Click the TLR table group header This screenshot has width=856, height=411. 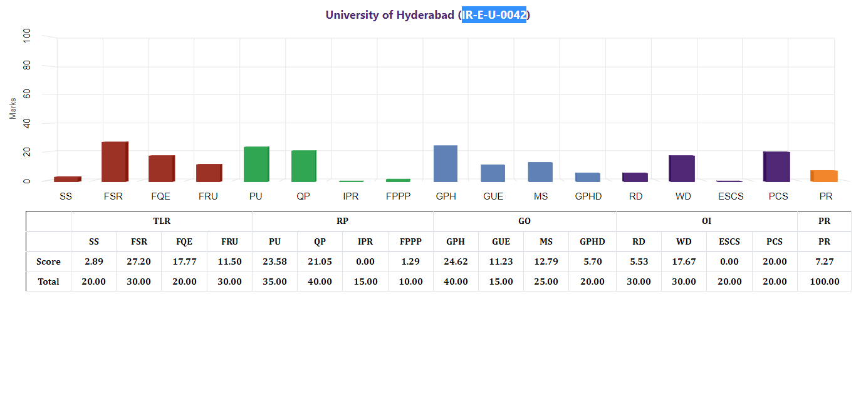(x=162, y=221)
